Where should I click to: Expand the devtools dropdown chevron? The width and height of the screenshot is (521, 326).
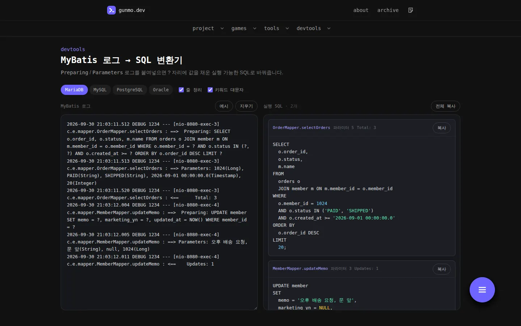pyautogui.click(x=329, y=28)
